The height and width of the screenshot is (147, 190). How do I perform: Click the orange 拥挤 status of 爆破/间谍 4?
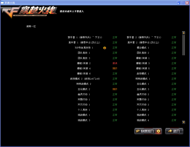[115, 69]
